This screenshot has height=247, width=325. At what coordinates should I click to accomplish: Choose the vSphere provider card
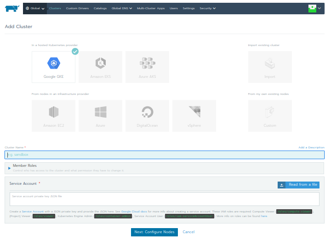(x=194, y=116)
